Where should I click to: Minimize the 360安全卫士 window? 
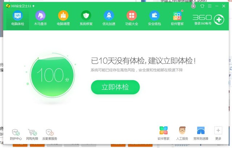pos(217,6)
